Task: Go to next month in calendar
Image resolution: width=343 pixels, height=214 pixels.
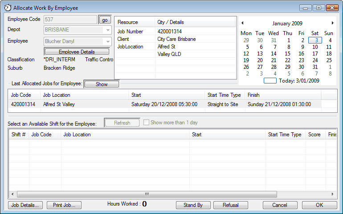Action: [332, 23]
